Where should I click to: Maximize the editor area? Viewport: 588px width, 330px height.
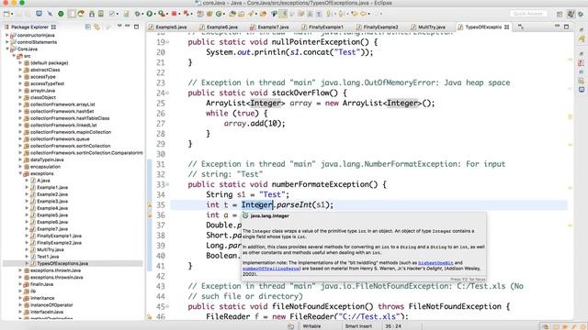566,27
